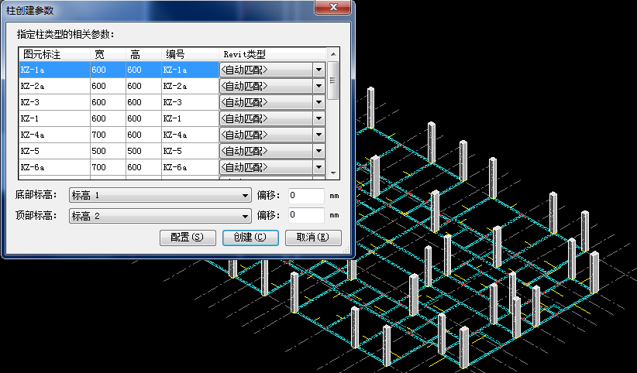The height and width of the screenshot is (373, 637).
Task: Click the table scrollbar's down arrow
Action: pos(333,173)
